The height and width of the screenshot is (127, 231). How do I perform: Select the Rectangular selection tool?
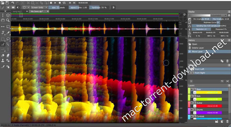click(x=3, y=39)
